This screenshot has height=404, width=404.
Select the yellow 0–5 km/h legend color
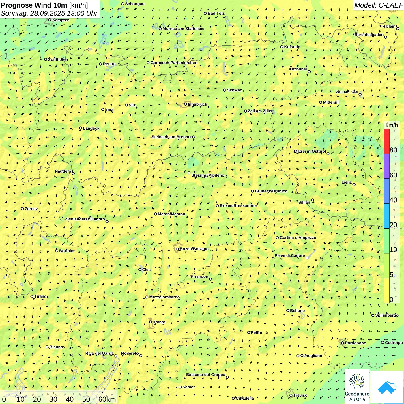(x=386, y=291)
